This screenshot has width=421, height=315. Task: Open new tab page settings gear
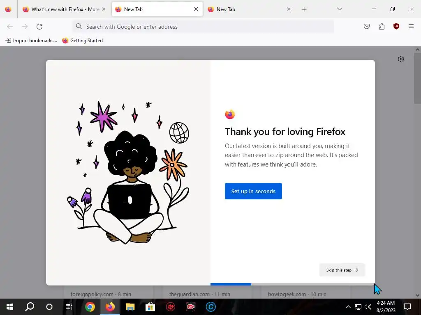click(x=401, y=59)
